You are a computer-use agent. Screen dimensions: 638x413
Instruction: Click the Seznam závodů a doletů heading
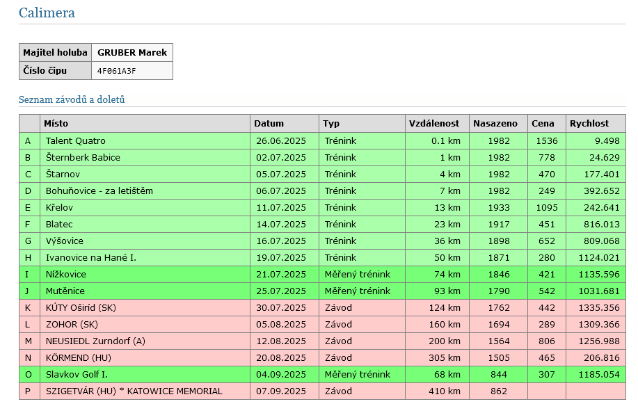[72, 99]
